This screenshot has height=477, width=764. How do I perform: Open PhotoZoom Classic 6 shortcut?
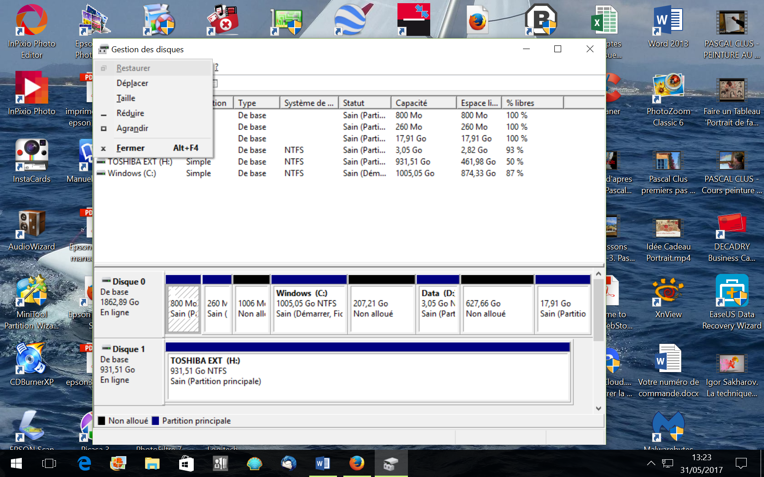click(x=668, y=100)
